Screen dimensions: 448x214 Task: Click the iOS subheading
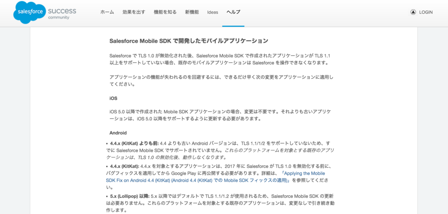(113, 98)
